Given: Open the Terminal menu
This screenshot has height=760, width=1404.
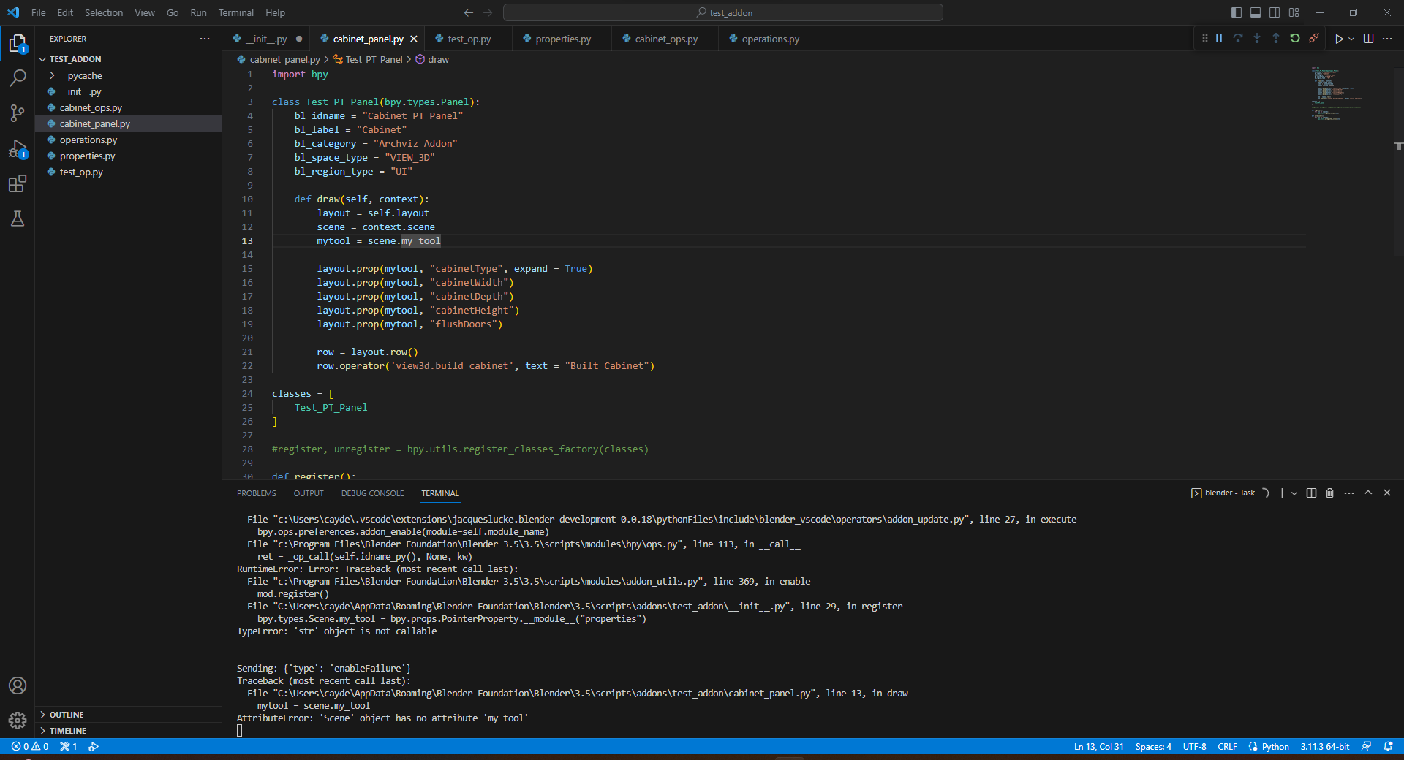Looking at the screenshot, I should (x=236, y=12).
